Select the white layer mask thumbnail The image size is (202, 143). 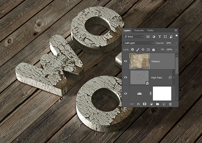click(162, 93)
